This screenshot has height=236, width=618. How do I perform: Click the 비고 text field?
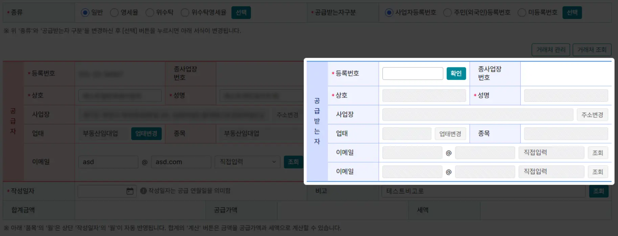point(483,191)
